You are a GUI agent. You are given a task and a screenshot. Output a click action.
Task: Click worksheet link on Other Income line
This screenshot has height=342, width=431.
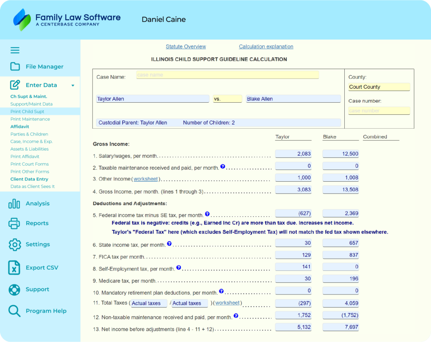(x=146, y=179)
